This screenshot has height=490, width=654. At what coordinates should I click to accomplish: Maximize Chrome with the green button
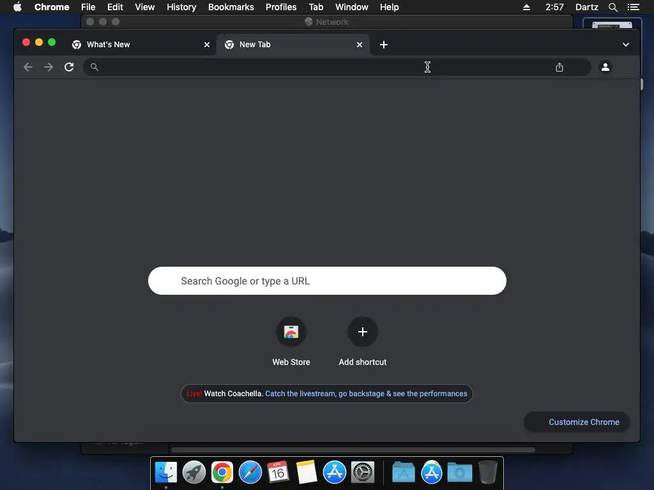click(x=52, y=42)
